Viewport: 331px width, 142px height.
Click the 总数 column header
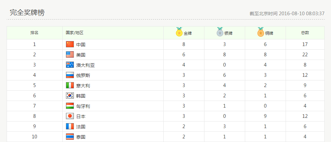click(x=305, y=33)
